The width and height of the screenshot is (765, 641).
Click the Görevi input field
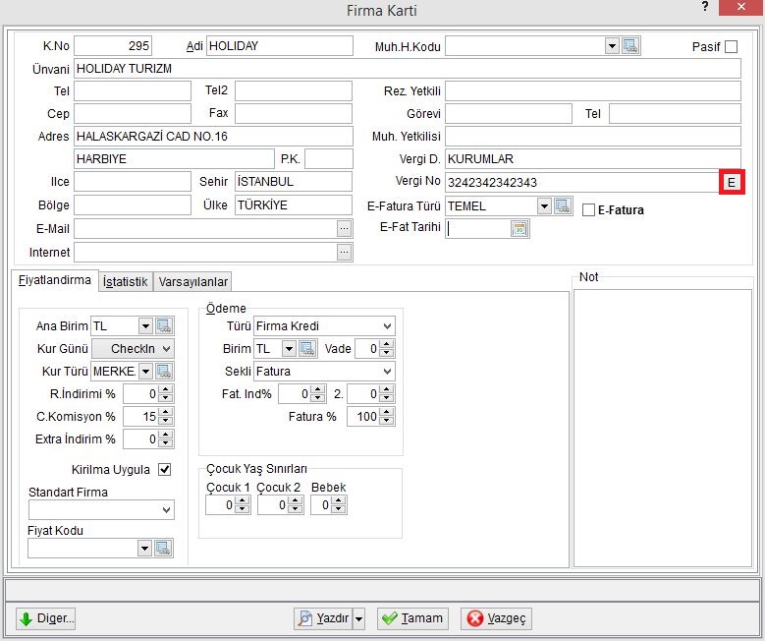(x=509, y=113)
